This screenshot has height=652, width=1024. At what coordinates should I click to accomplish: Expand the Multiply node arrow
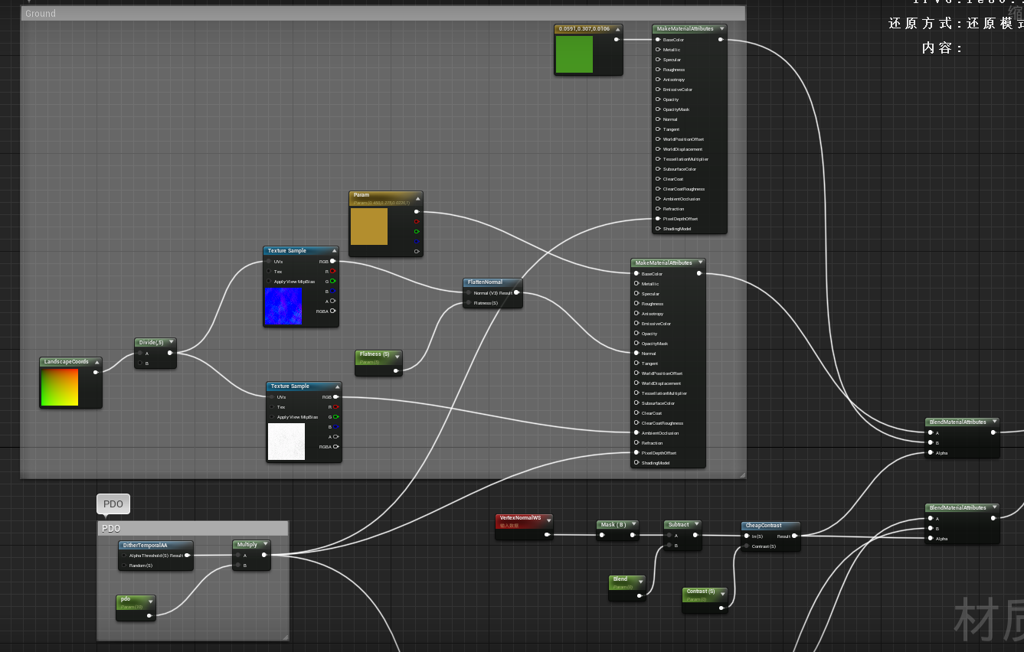pyautogui.click(x=265, y=545)
